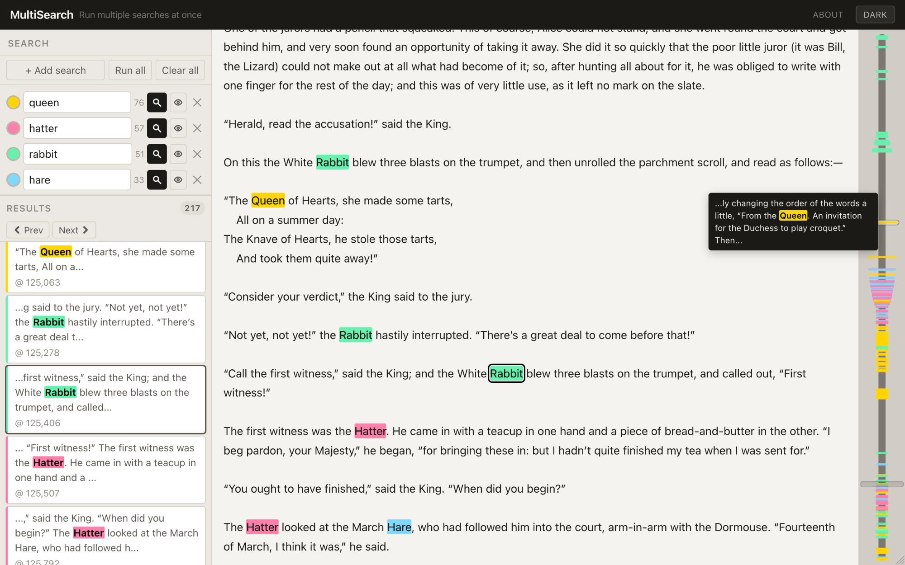The width and height of the screenshot is (905, 565).
Task: Click the + Add search button
Action: pyautogui.click(x=56, y=70)
